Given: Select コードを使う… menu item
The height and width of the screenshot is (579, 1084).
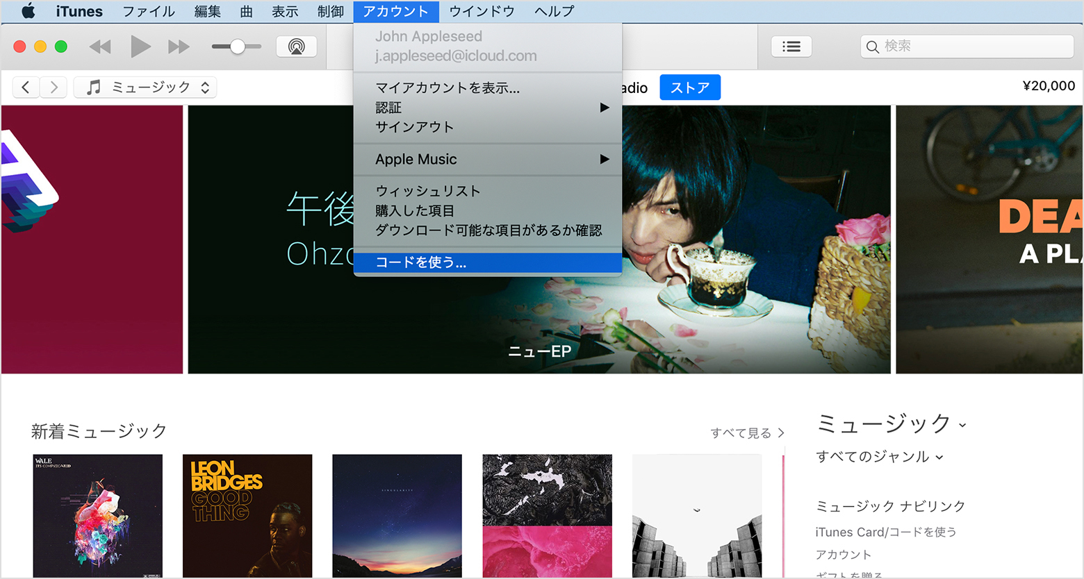Looking at the screenshot, I should [x=488, y=262].
